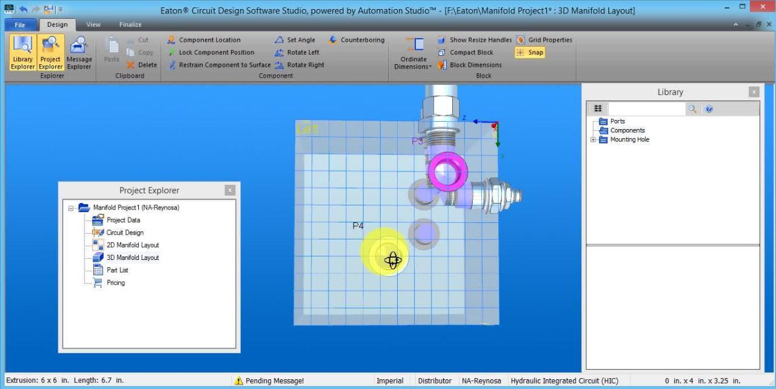Open the File menu tab

20,25
